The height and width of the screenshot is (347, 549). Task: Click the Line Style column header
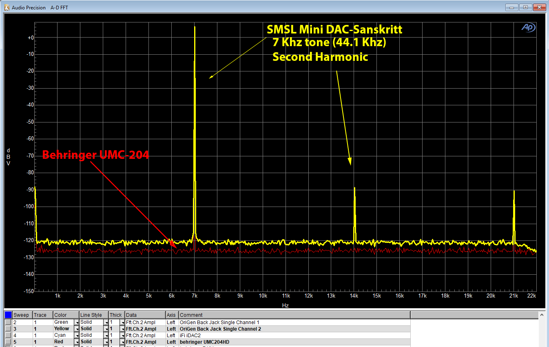click(94, 315)
